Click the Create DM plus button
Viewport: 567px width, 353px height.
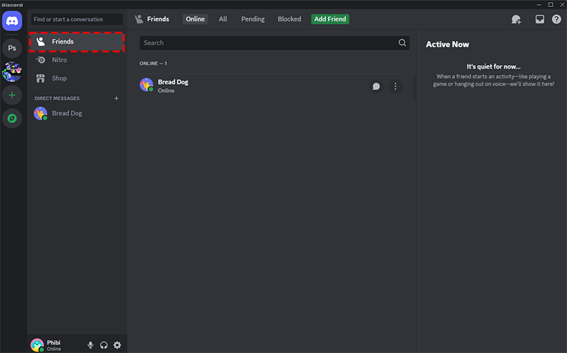click(116, 98)
